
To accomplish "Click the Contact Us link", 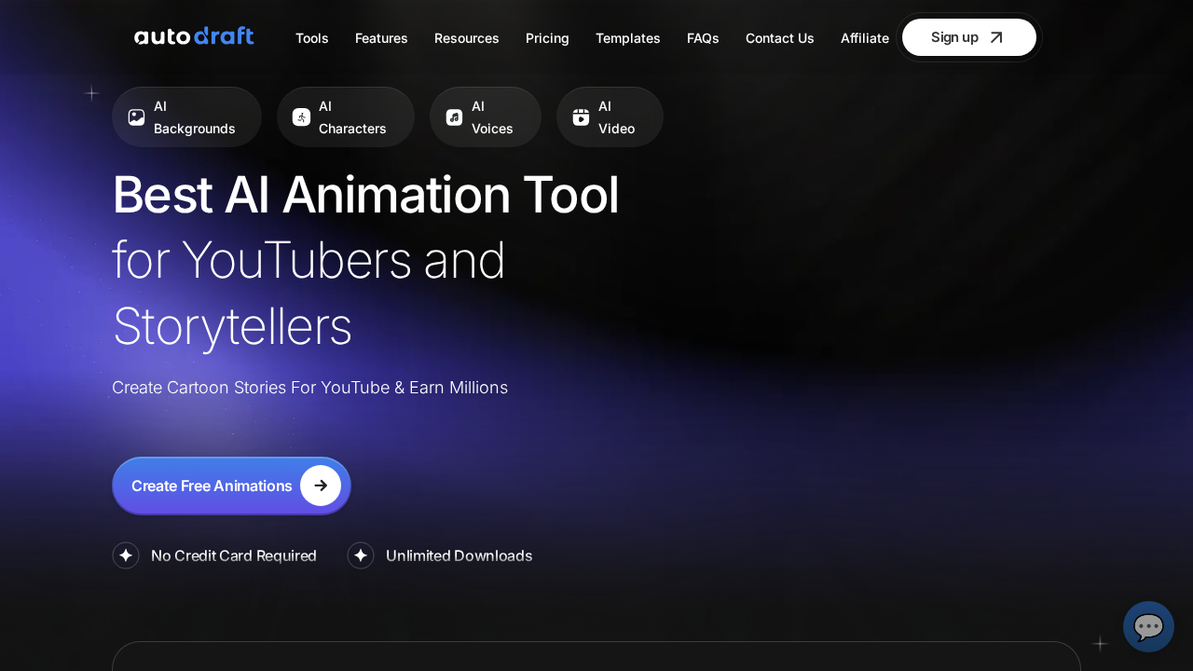I will (x=779, y=38).
